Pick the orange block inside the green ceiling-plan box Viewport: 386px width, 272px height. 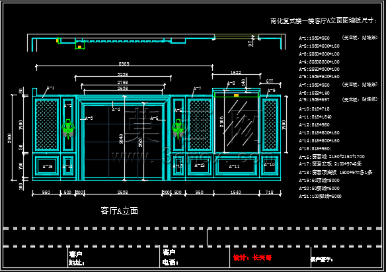pos(79,47)
